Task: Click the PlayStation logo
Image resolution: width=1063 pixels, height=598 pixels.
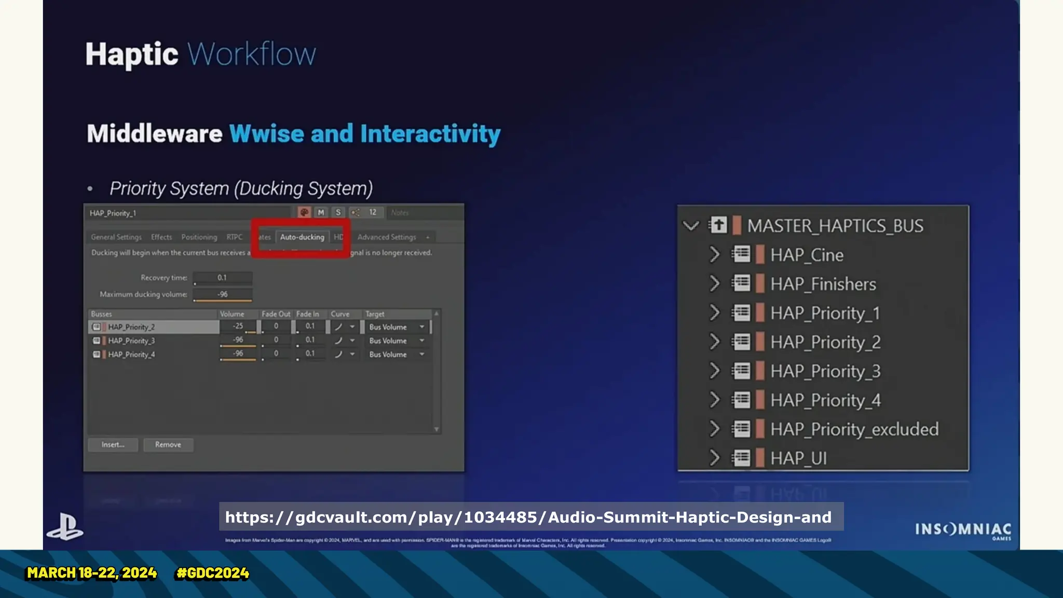Action: 64,526
